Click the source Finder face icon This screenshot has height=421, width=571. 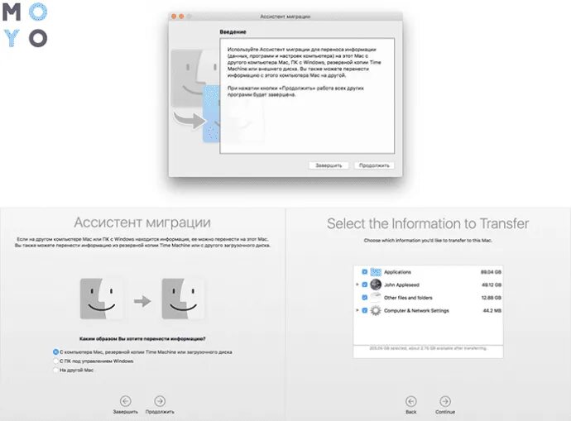102,299
